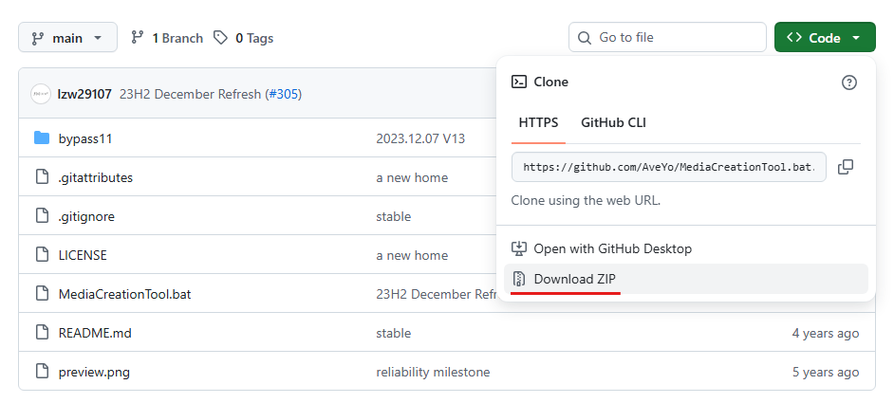The width and height of the screenshot is (894, 403).
Task: Click LICENSE 'a new home' commit message
Action: [412, 255]
